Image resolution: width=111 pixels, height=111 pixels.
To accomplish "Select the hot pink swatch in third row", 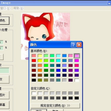I will pos(77,65).
